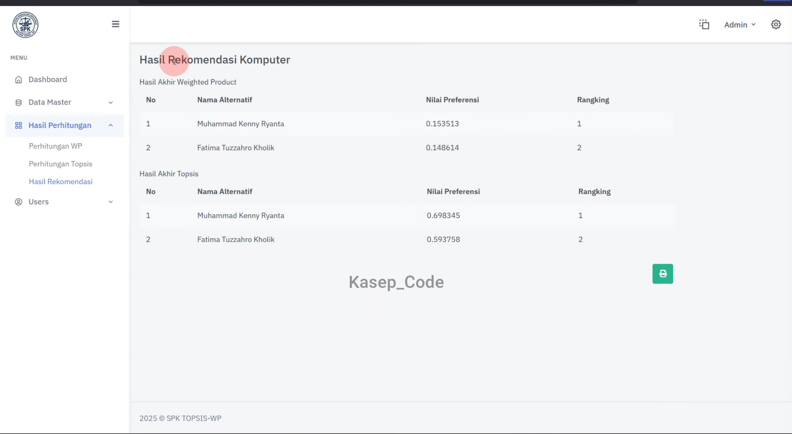Open the Data Master menu

(x=50, y=102)
